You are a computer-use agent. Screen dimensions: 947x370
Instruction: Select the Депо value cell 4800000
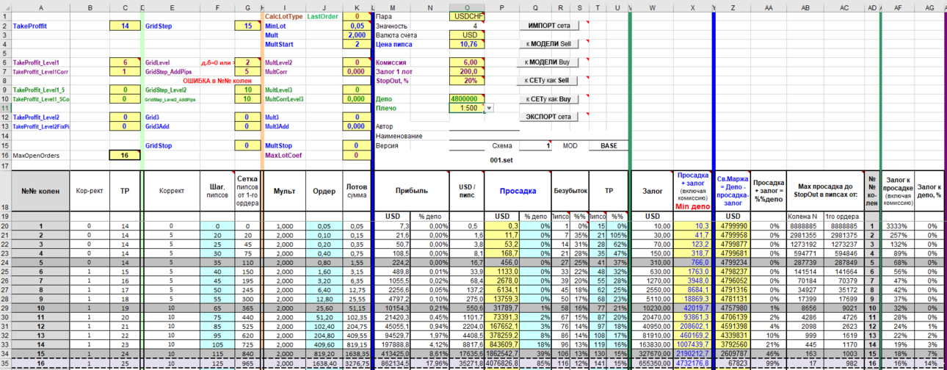coord(467,98)
